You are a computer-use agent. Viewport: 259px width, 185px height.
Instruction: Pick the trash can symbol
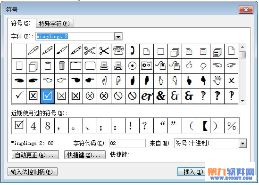pos(62,65)
